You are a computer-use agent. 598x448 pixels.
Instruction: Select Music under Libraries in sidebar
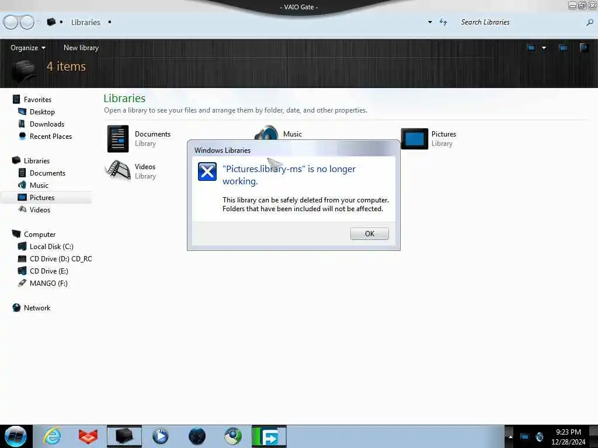click(39, 185)
